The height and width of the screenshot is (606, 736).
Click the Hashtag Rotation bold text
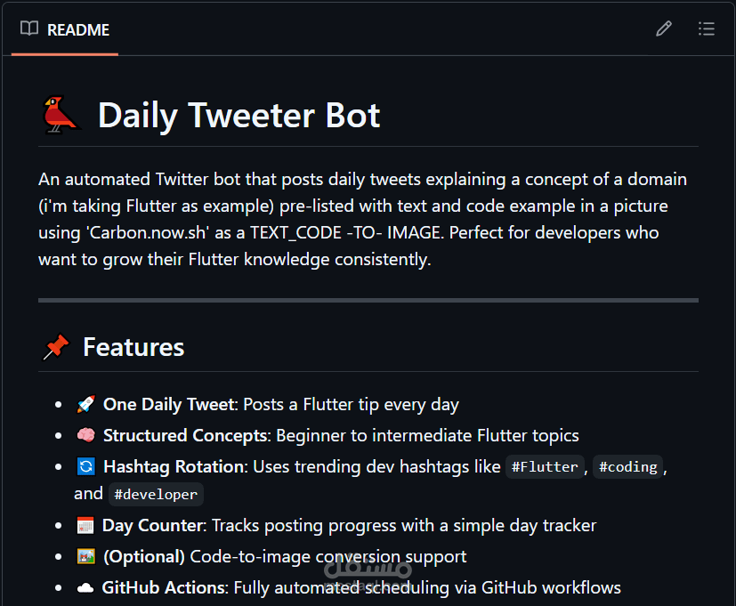click(174, 467)
